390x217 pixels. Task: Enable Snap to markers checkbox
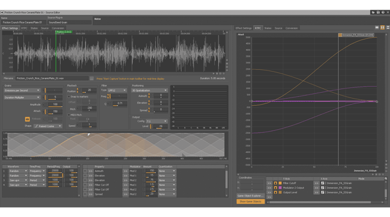click(x=69, y=97)
